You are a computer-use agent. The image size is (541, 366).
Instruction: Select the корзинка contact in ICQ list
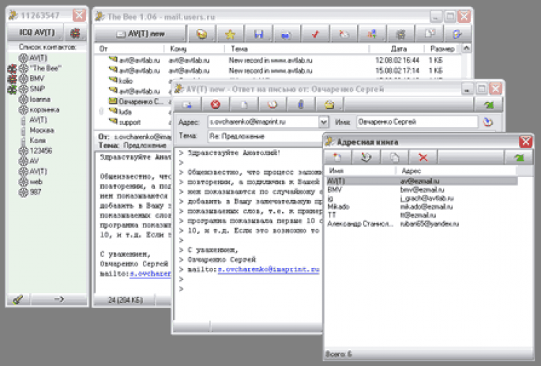click(x=45, y=110)
